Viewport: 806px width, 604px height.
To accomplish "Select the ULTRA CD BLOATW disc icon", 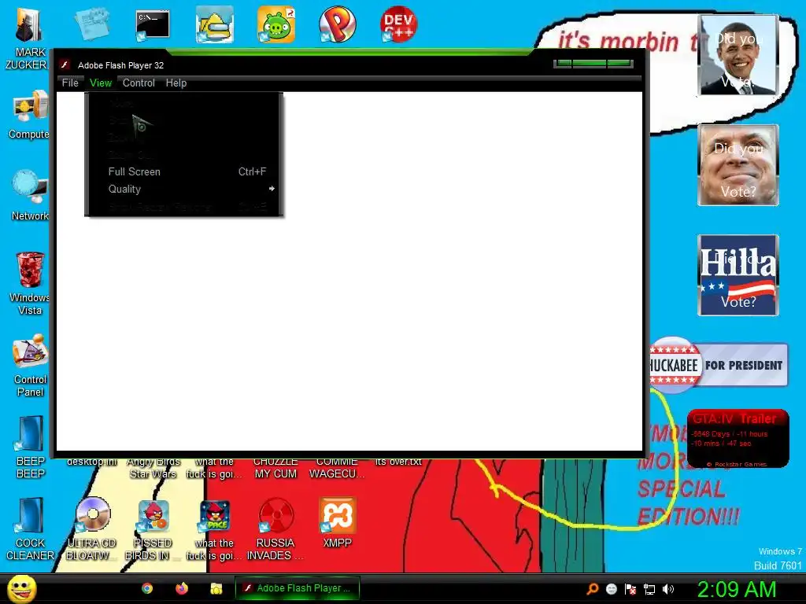I will 91,528.
